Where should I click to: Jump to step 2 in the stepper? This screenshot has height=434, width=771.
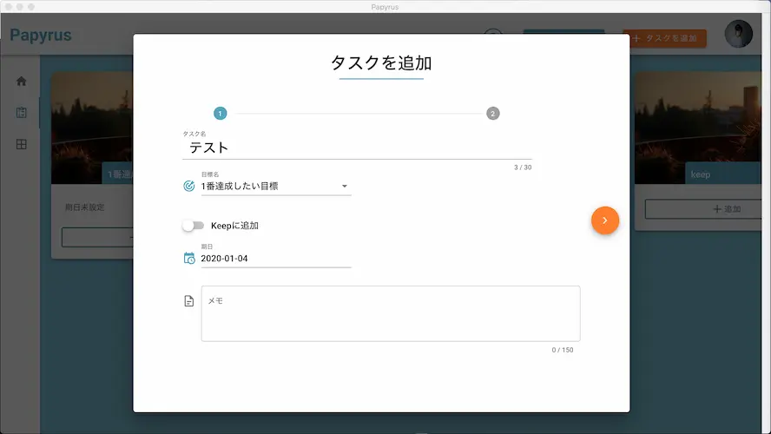pos(492,114)
